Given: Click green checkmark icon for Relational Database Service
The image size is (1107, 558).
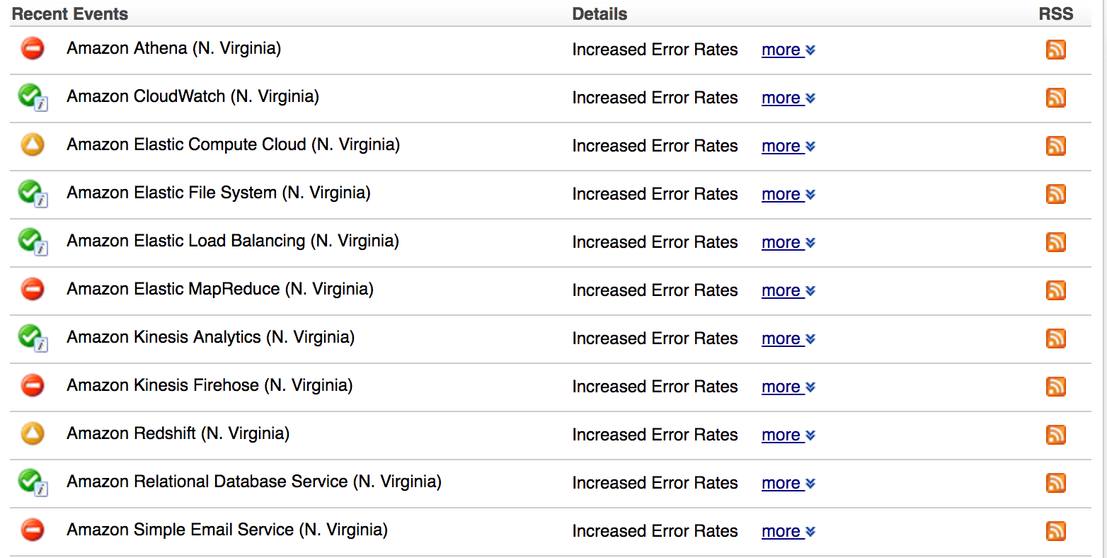Looking at the screenshot, I should 31,482.
